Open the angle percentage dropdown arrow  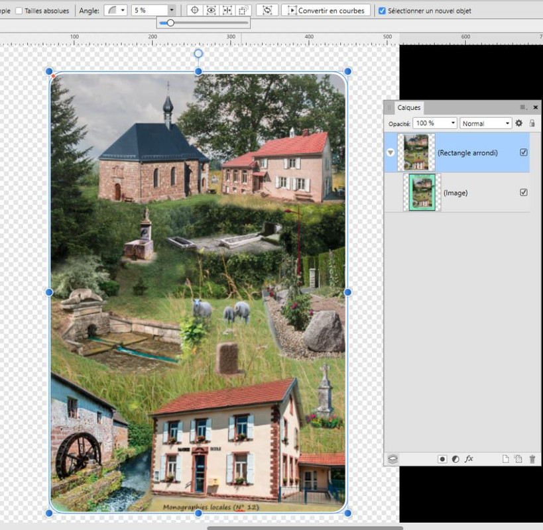pos(172,11)
